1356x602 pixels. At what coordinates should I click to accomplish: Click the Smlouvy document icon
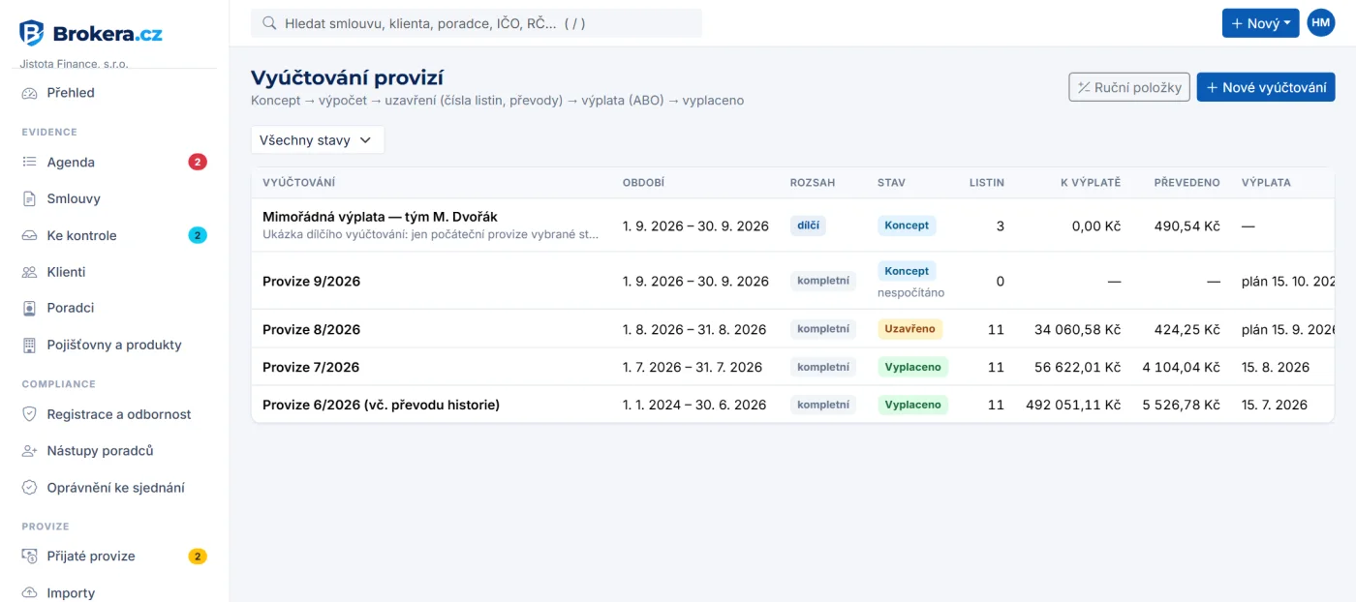point(29,198)
